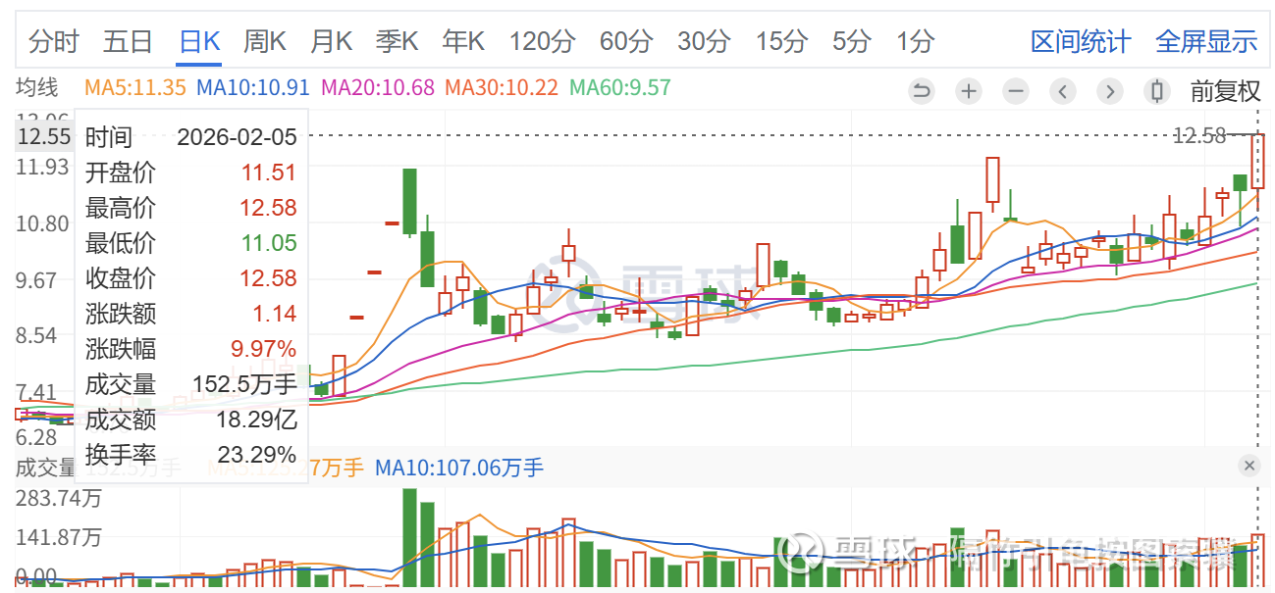Open the 成交量 volume indicator selector
1275x593 pixels.
pyautogui.click(x=45, y=468)
